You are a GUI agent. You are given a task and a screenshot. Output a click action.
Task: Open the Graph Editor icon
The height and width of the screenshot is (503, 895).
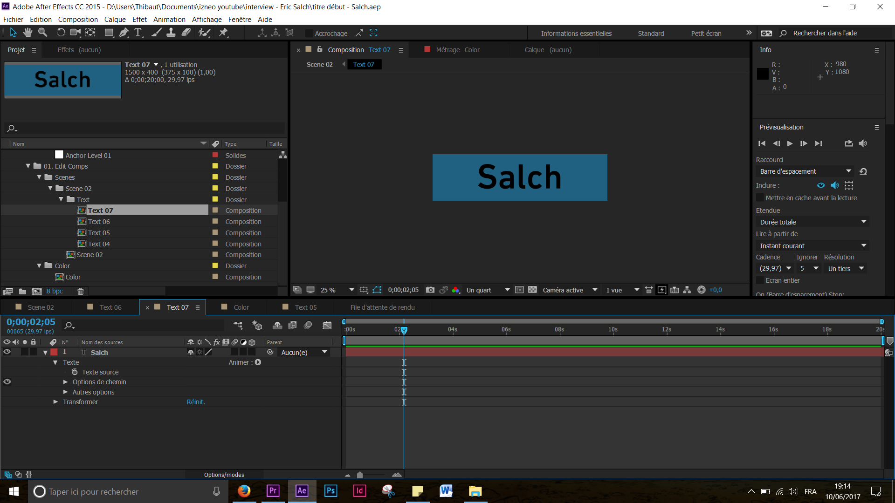tap(327, 326)
